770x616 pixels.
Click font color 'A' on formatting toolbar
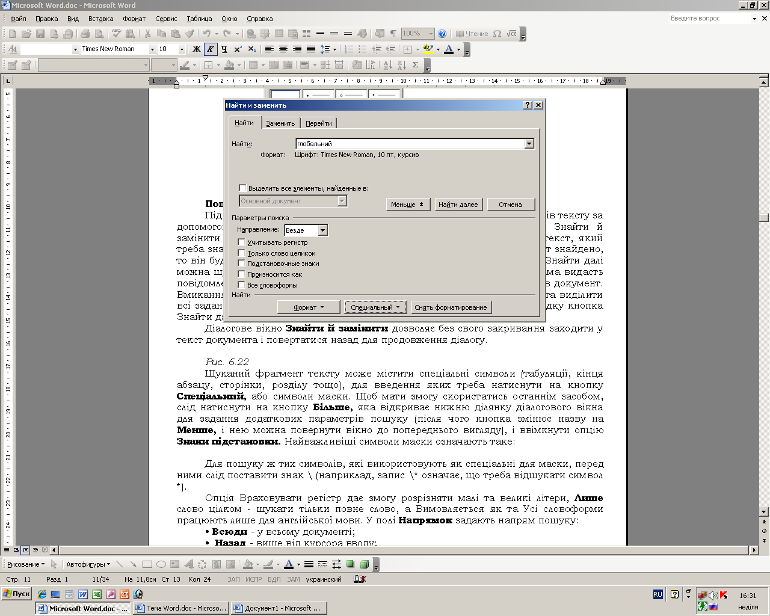coord(448,49)
